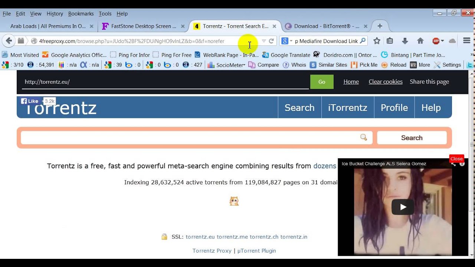This screenshot has width=475, height=267.
Task: Click Whois in the SEO toolbar
Action: pos(294,65)
